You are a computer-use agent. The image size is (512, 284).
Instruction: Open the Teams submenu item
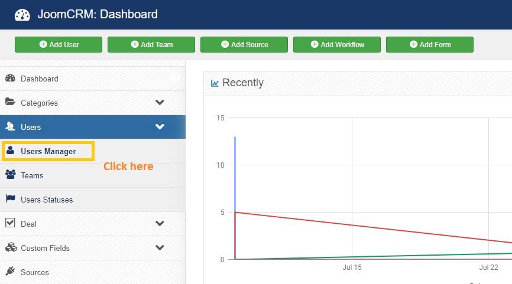(92, 175)
